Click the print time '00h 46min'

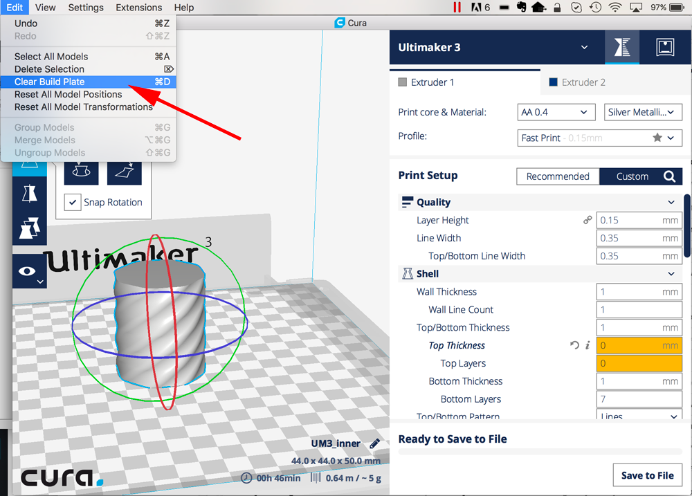point(278,478)
